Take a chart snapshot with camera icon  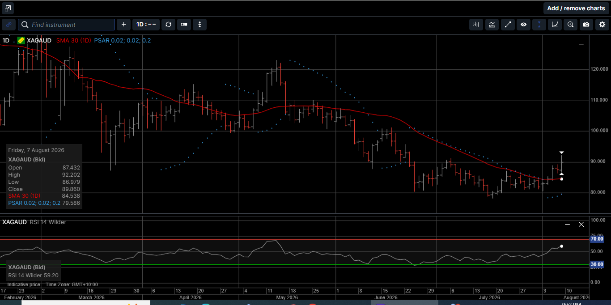(x=586, y=25)
